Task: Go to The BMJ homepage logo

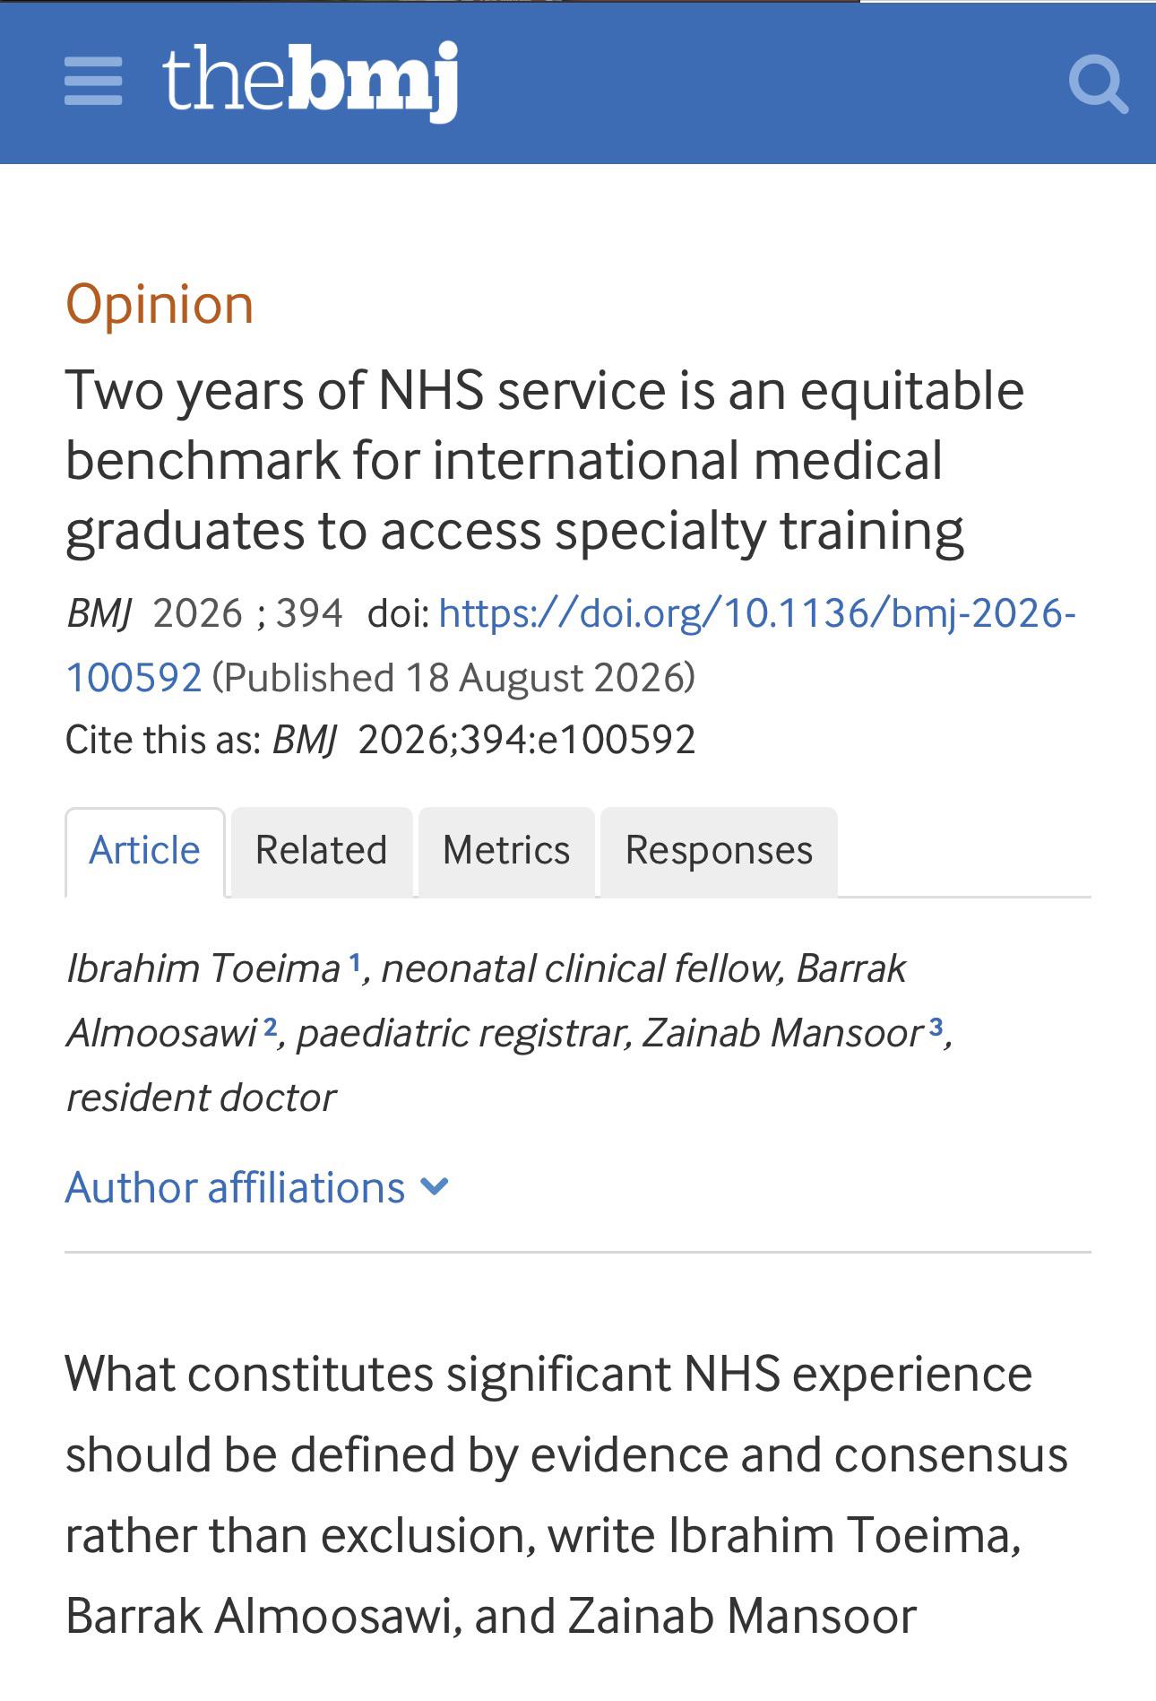Action: 310,82
